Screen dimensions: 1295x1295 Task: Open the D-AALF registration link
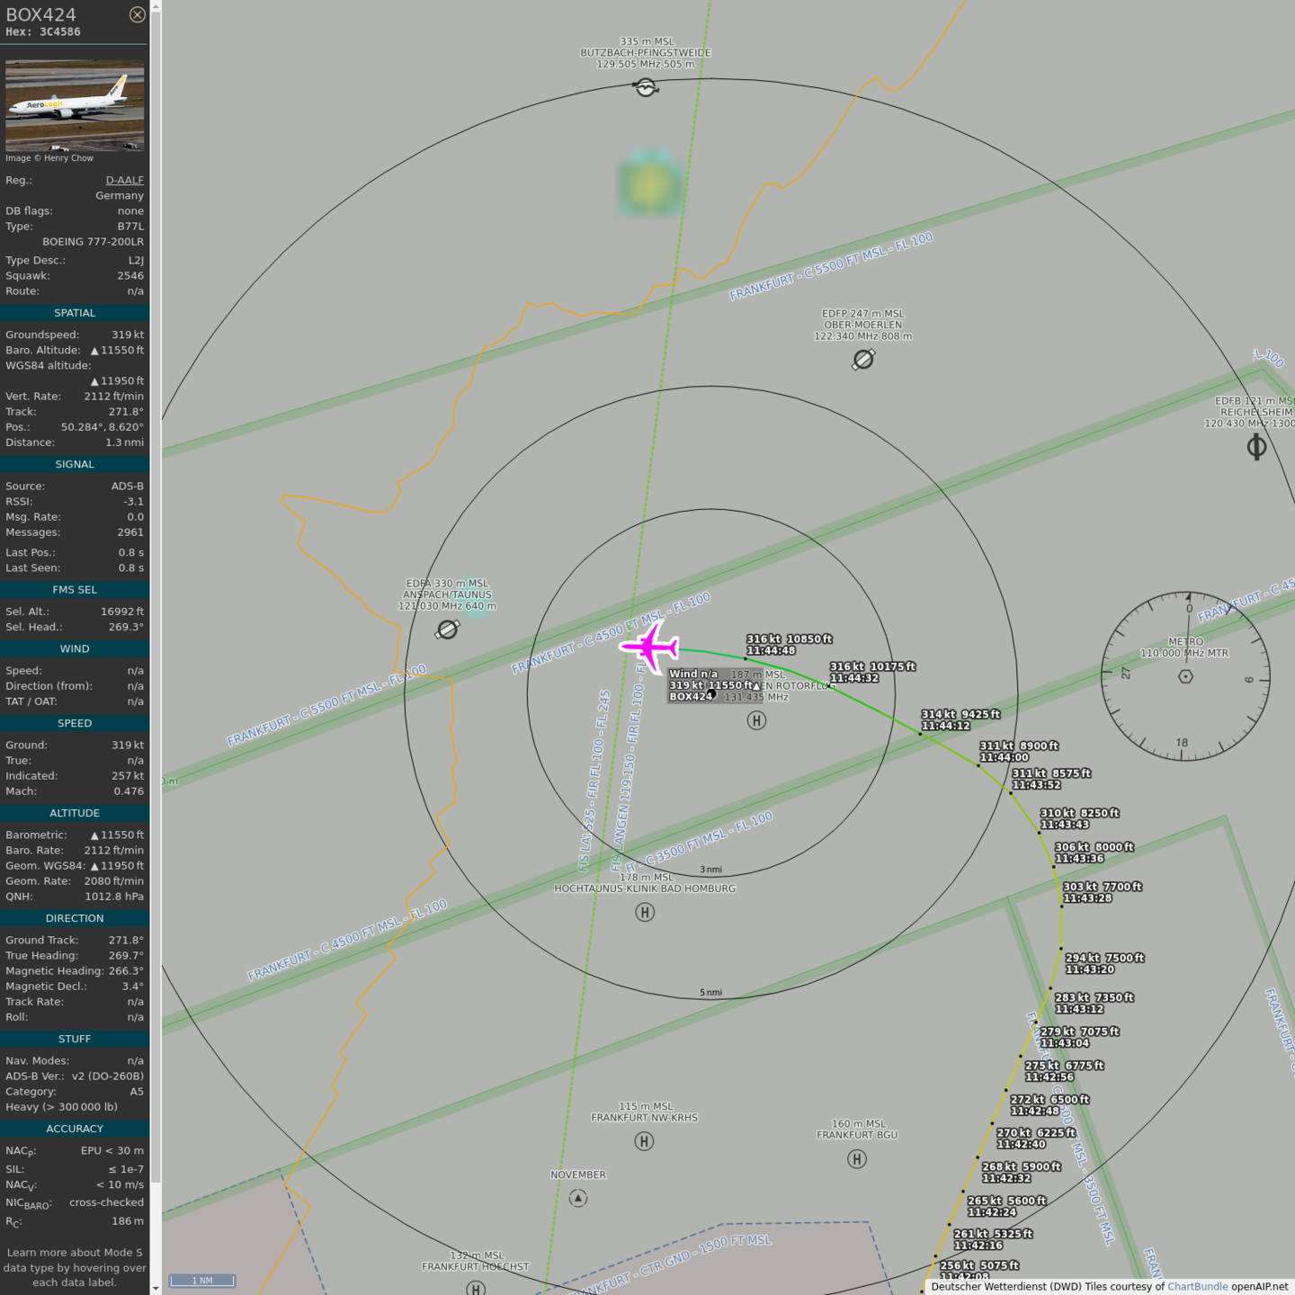pos(124,180)
